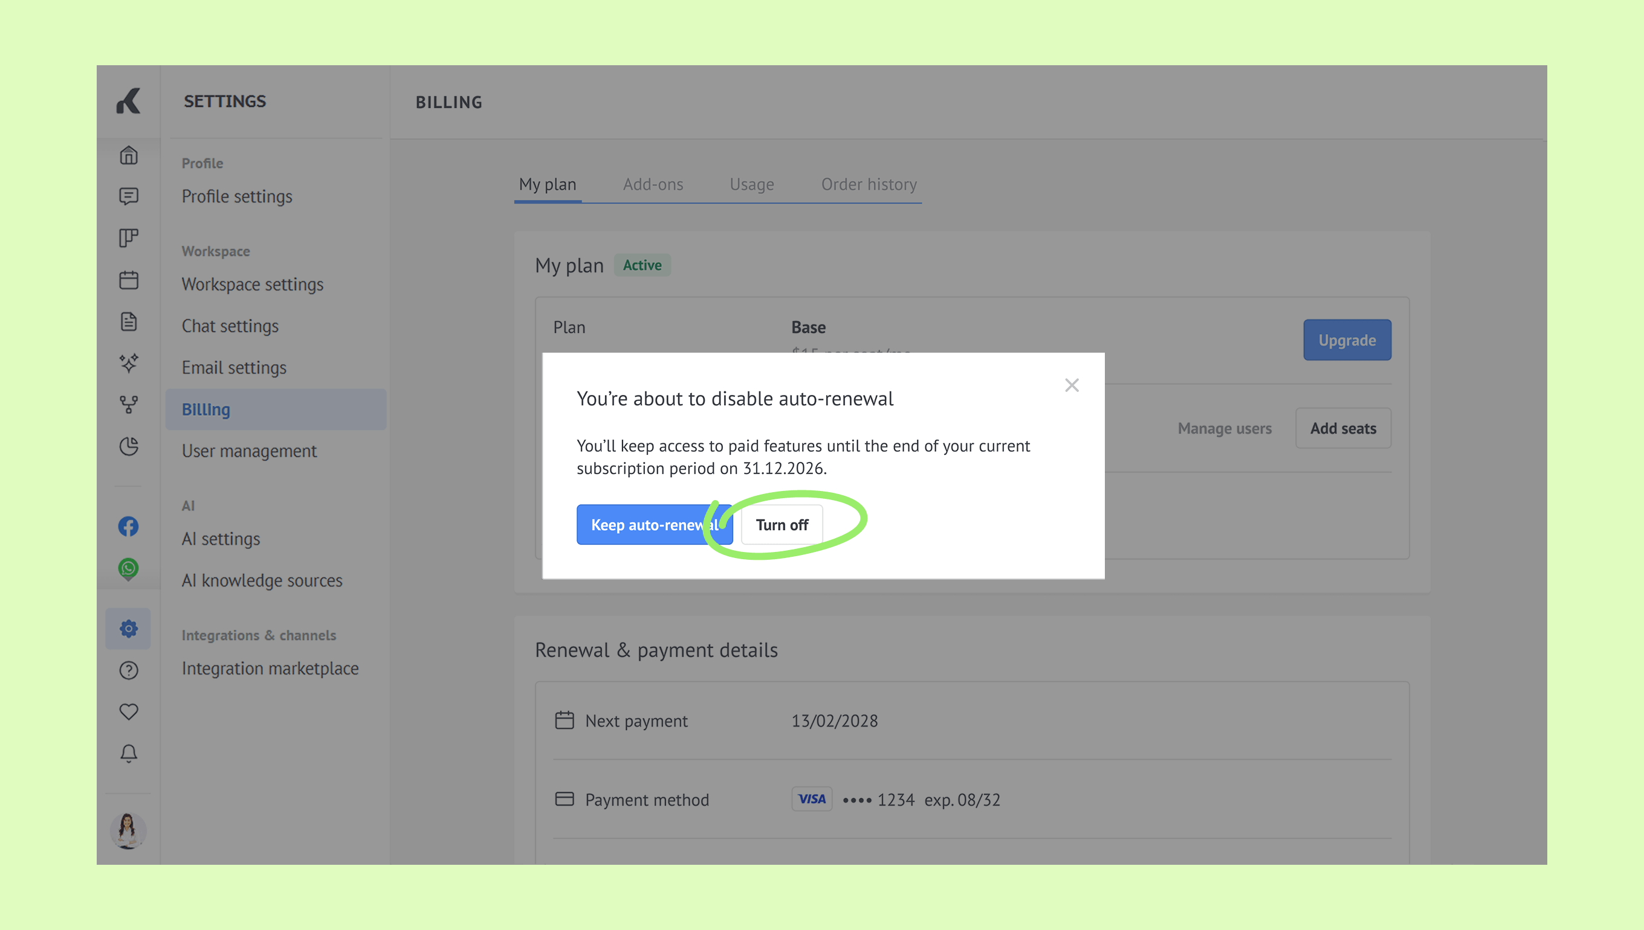Click the heart icon in sidebar
This screenshot has width=1644, height=930.
pos(129,711)
